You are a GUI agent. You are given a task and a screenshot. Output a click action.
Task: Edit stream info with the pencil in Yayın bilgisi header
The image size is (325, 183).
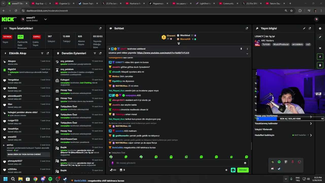tap(304, 28)
